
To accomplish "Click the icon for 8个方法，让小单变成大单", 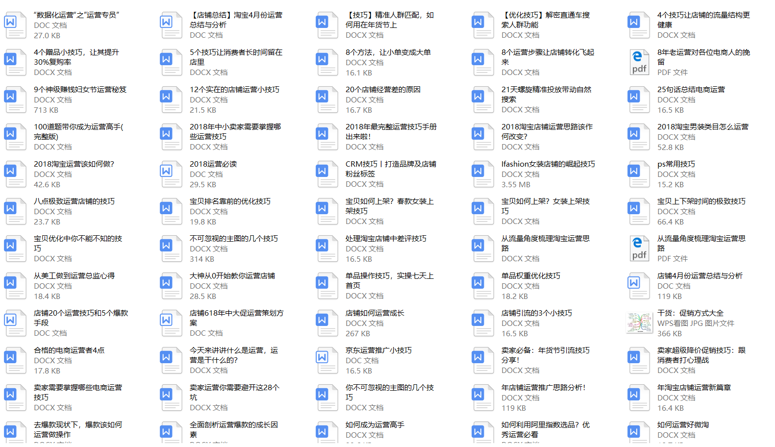I will [x=327, y=62].
